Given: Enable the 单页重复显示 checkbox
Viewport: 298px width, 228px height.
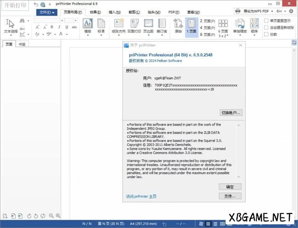Looking at the screenshot, I should click(266, 21).
